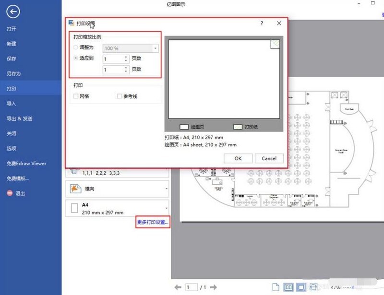Choose 关闭 in the sidebar
384x295 pixels.
click(x=12, y=133)
